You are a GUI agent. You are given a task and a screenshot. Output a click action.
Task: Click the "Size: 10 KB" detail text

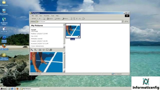pyautogui.click(x=34, y=36)
